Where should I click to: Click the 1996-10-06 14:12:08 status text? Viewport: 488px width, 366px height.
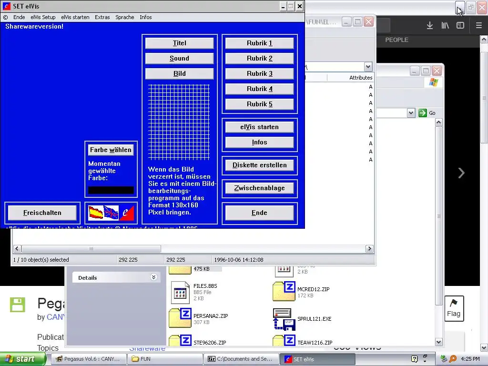pyautogui.click(x=238, y=260)
